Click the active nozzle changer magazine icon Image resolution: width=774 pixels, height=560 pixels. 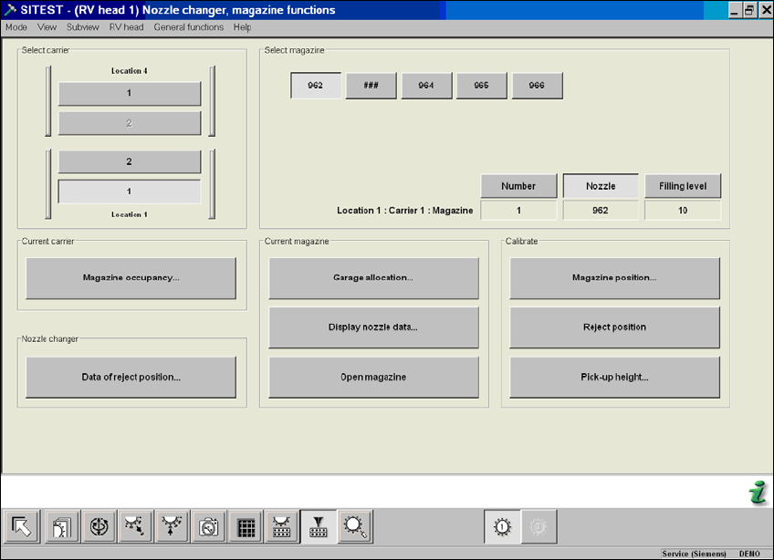coord(319,527)
